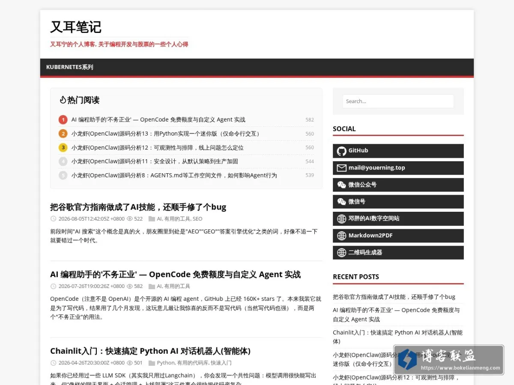Open hot post 小龙虾源码分析11 安全设计
Image resolution: width=514 pixels, height=385 pixels.
click(x=155, y=161)
